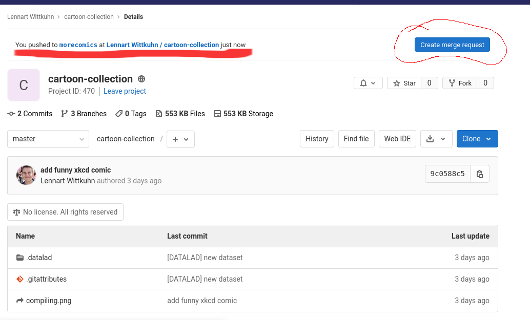This screenshot has width=530, height=320.
Task: Expand the Clone options dropdown
Action: 477,139
